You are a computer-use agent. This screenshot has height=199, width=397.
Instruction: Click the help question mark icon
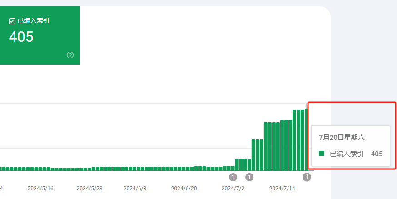(70, 55)
